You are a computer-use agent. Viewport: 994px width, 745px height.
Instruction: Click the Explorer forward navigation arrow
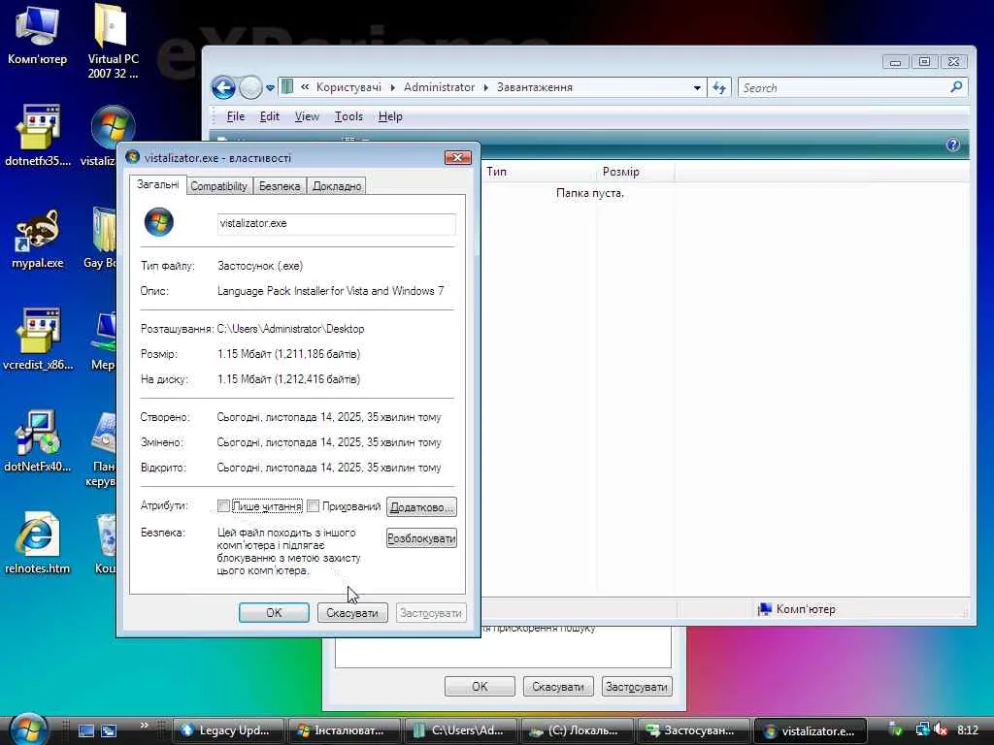point(250,87)
